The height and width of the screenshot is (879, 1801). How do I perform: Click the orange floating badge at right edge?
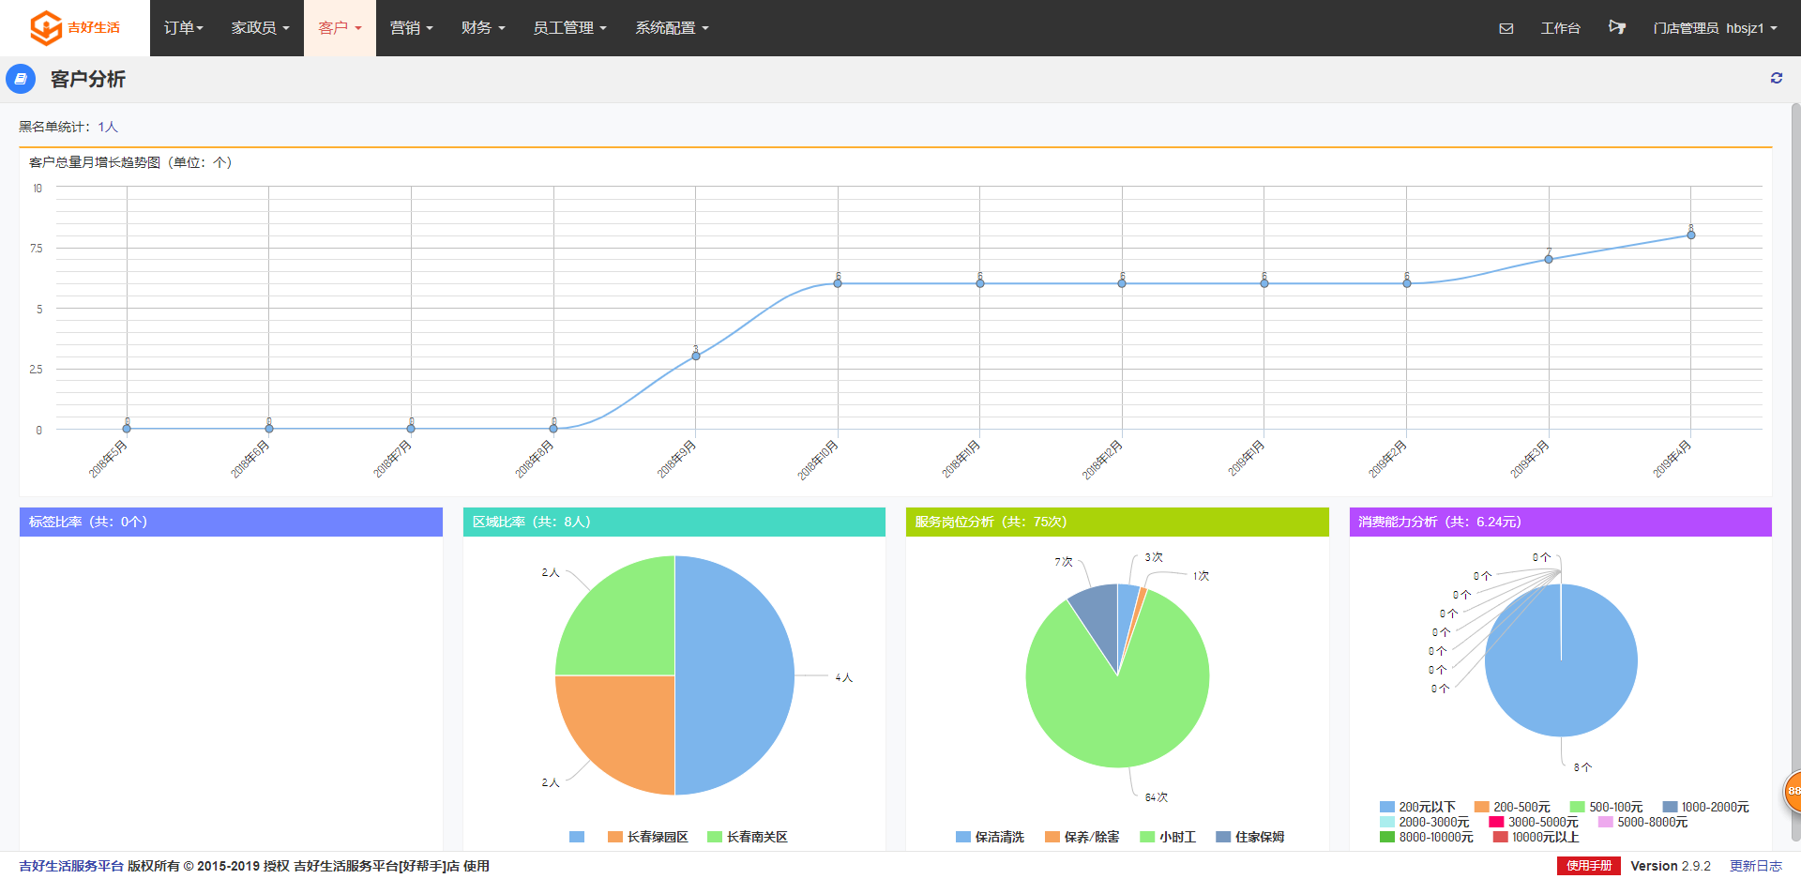pyautogui.click(x=1793, y=791)
